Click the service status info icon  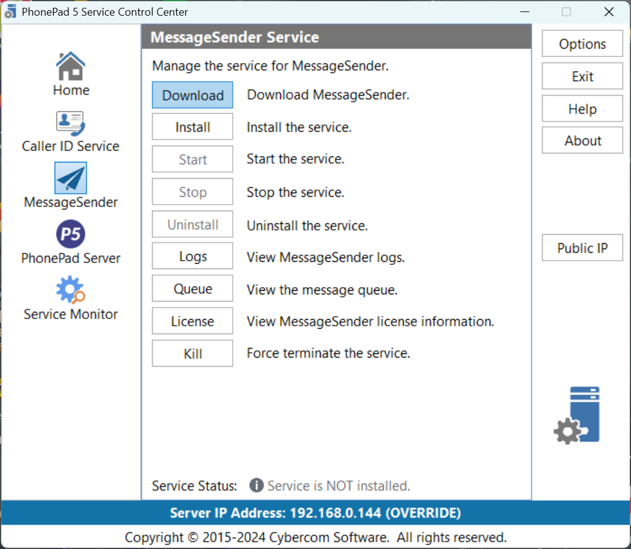pyautogui.click(x=256, y=485)
